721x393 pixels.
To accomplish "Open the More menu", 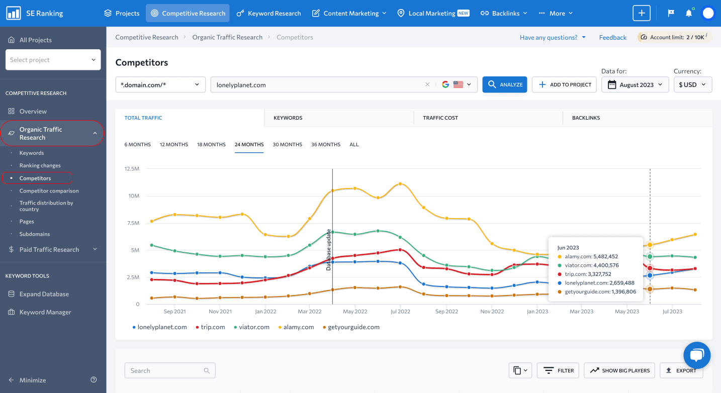I will (556, 13).
